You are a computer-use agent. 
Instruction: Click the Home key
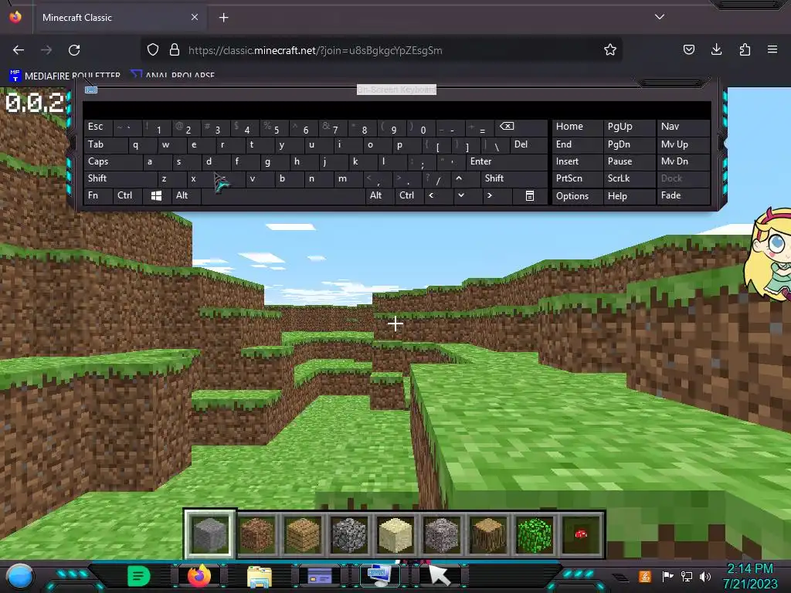[x=576, y=127]
